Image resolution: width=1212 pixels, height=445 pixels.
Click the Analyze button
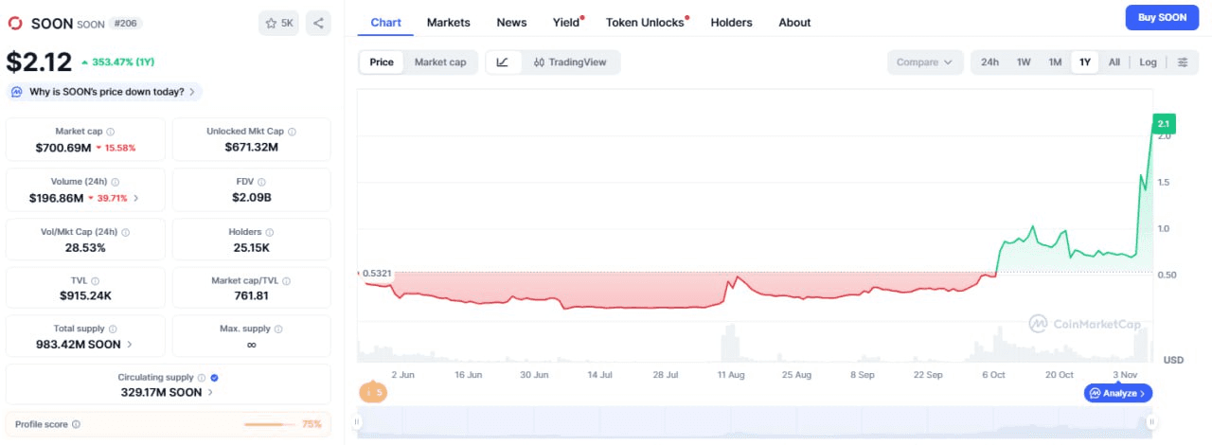click(x=1117, y=393)
